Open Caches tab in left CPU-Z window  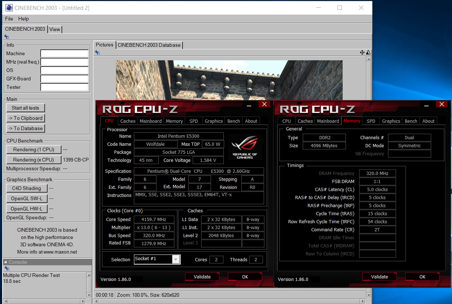(x=128, y=121)
